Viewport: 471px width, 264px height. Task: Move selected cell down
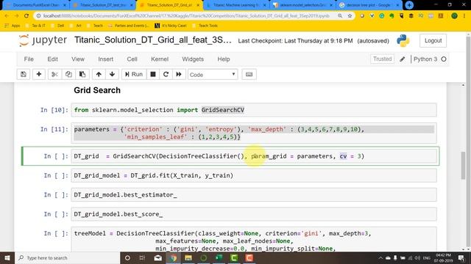coord(112,74)
